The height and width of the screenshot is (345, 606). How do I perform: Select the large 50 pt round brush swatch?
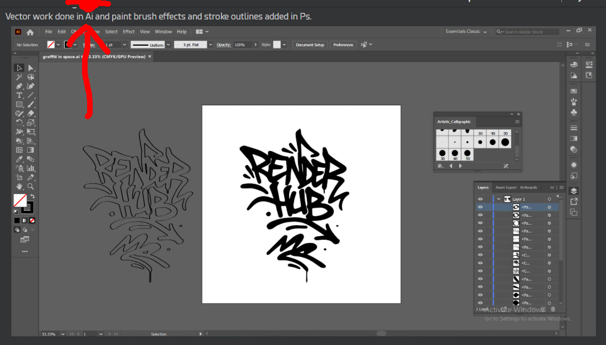(x=505, y=142)
